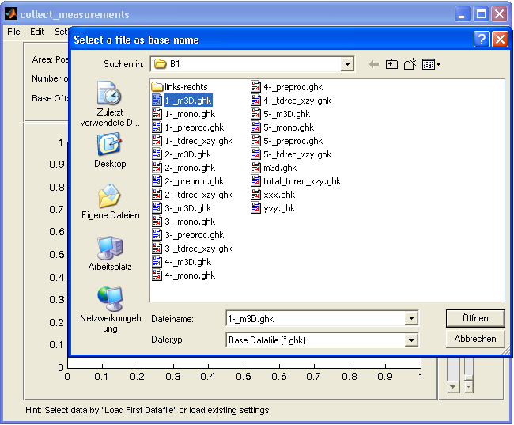Open Netzwerkumgebung shortcut
The image size is (514, 425).
click(x=110, y=309)
